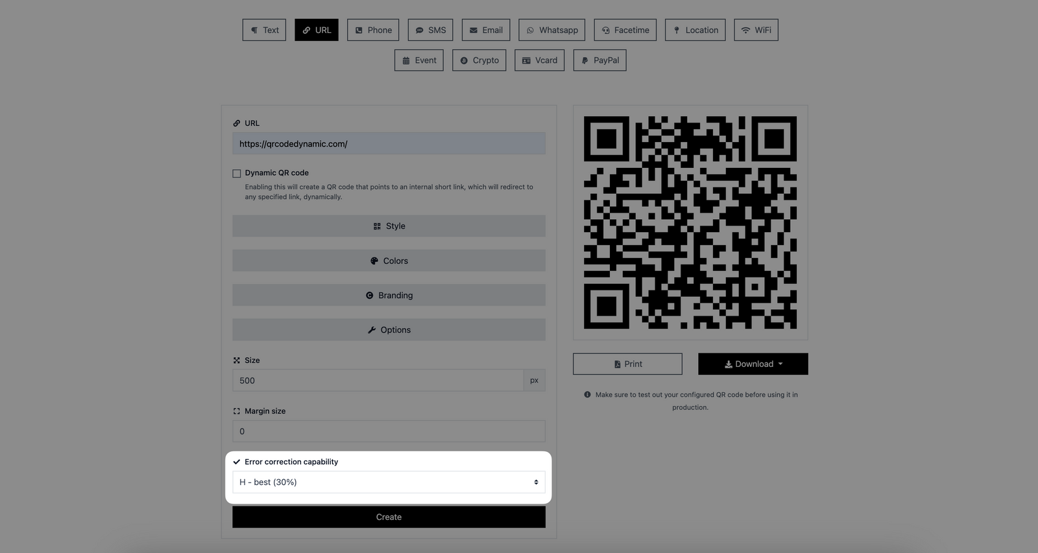This screenshot has width=1038, height=553.
Task: Select the Vcard QR type
Action: pyautogui.click(x=540, y=60)
